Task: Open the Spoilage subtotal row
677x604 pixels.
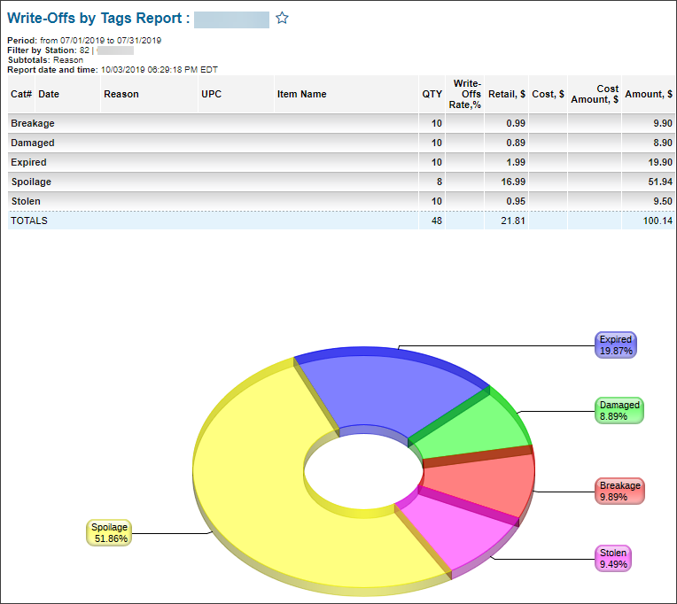Action: [31, 182]
